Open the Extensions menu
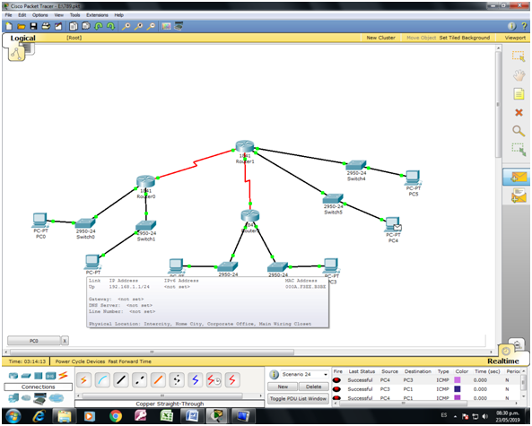 [97, 15]
